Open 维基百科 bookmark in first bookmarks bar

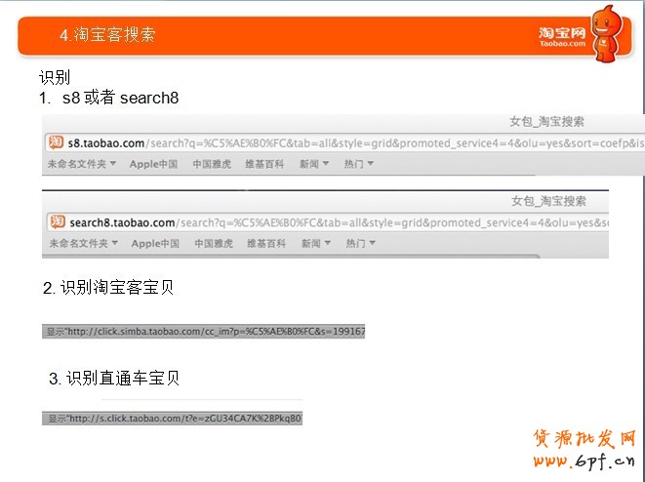pos(265,164)
